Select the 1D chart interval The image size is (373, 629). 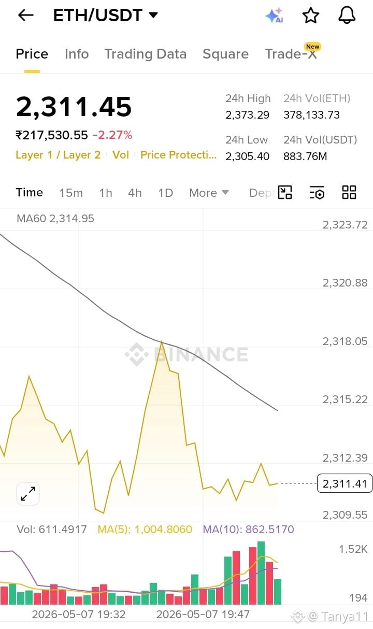pos(165,193)
